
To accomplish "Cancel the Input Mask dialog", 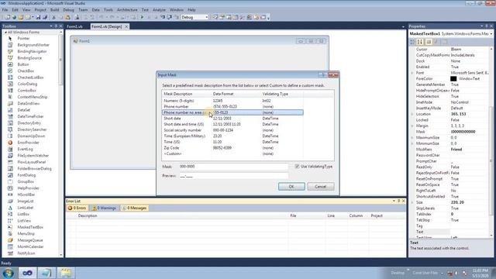I will [x=320, y=186].
